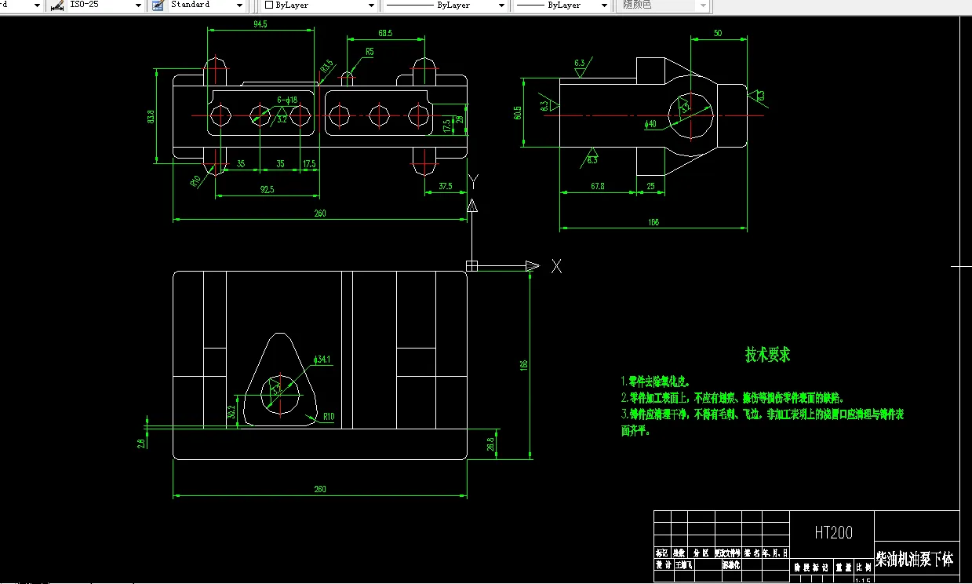The height and width of the screenshot is (584, 972).
Task: Select the 重量 title block cell
Action: tap(843, 566)
